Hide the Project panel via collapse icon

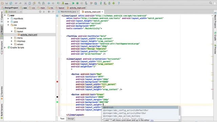point(53,12)
